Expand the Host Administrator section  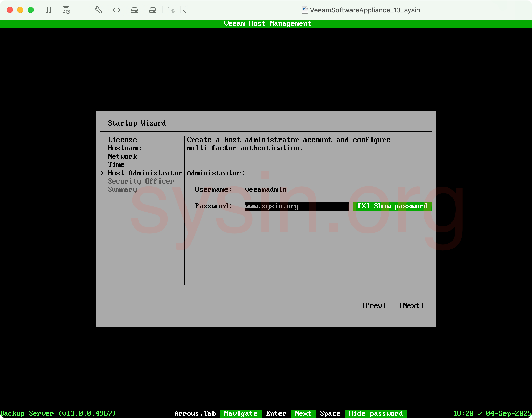click(x=145, y=173)
